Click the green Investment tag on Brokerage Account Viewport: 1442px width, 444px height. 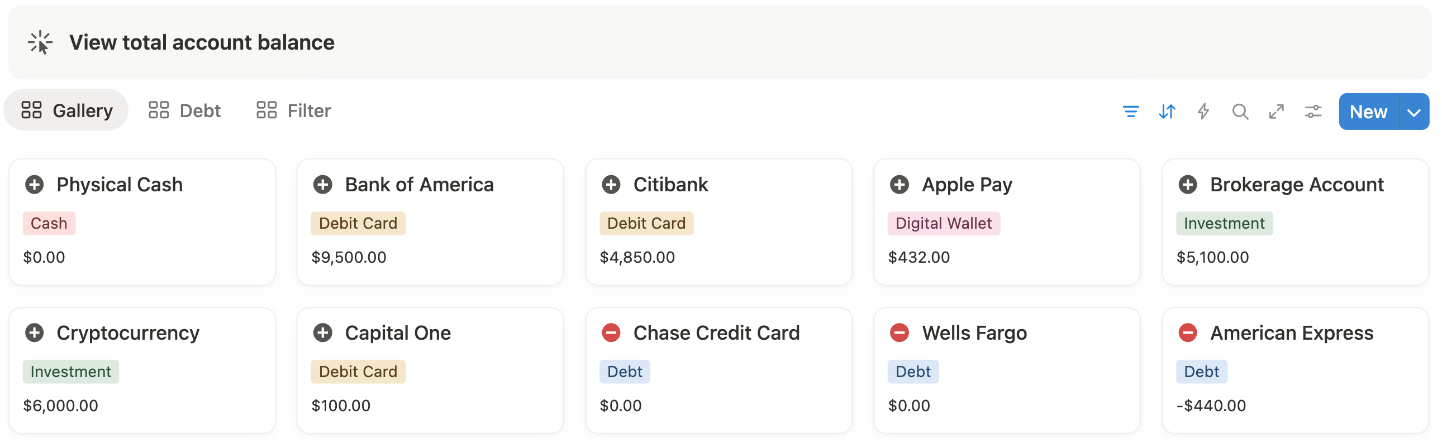coord(1224,223)
